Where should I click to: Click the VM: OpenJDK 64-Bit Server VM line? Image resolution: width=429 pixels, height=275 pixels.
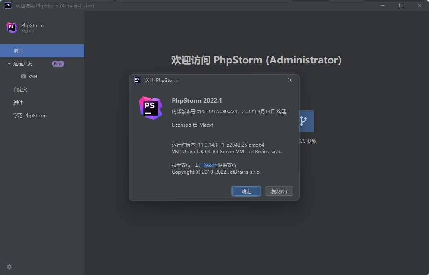click(227, 152)
